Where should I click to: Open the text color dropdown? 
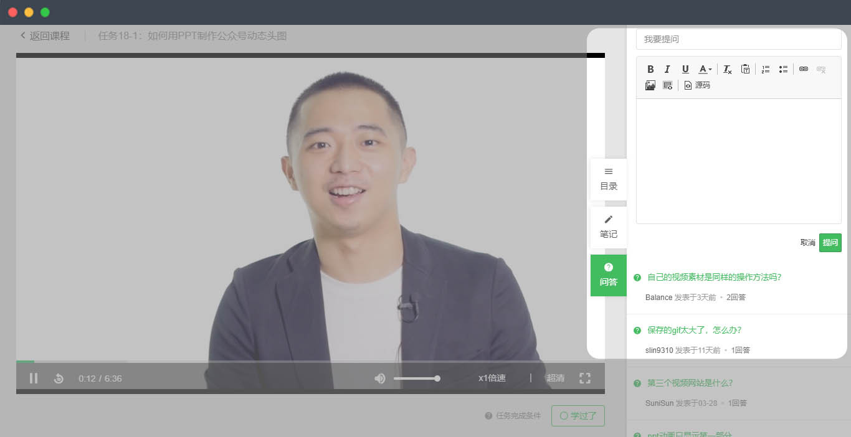705,69
